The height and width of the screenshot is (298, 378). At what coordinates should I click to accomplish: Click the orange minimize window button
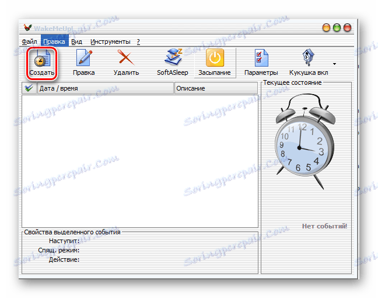pyautogui.click(x=326, y=28)
